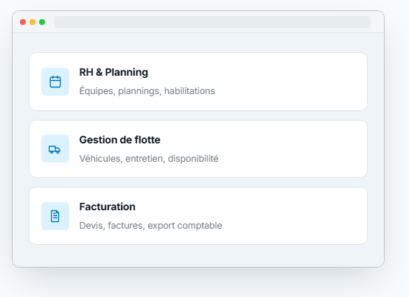Click 'Devis, factures, export comptable' description
The width and height of the screenshot is (409, 297).
point(151,226)
